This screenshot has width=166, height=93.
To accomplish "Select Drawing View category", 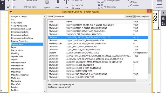I will click(27, 44).
